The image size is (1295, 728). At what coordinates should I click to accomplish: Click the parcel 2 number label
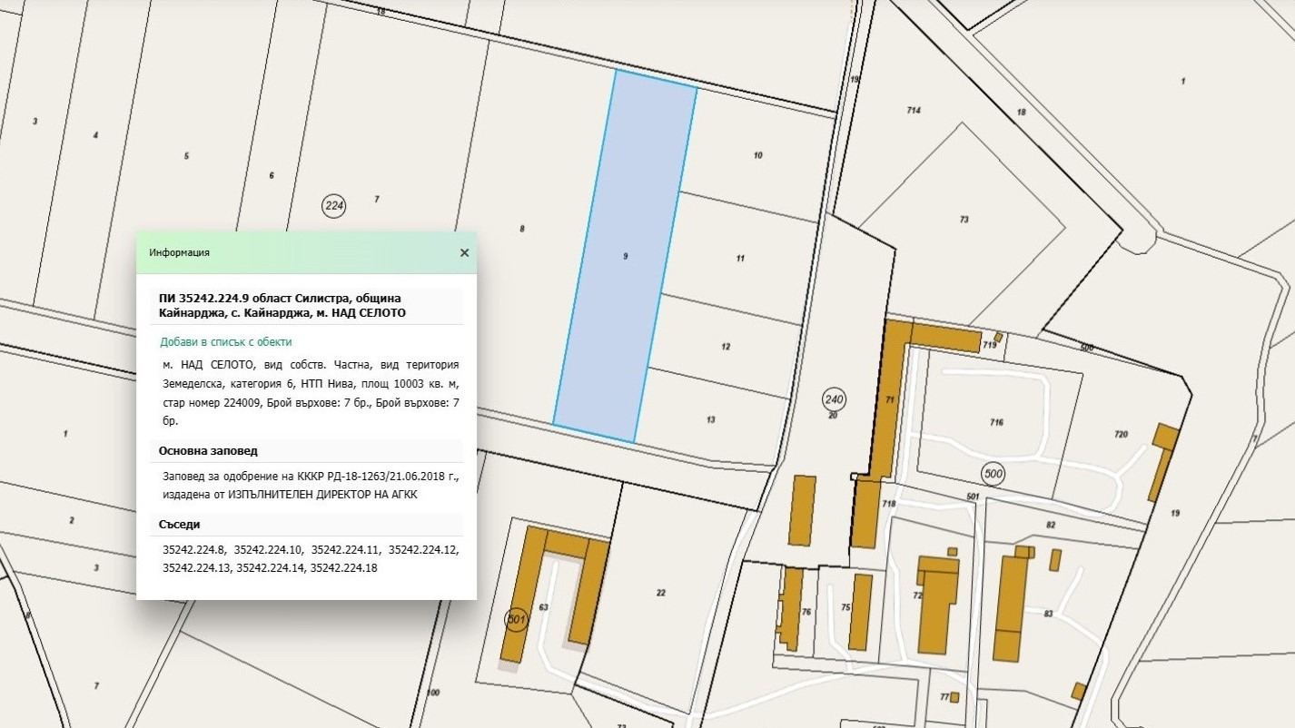tap(71, 520)
